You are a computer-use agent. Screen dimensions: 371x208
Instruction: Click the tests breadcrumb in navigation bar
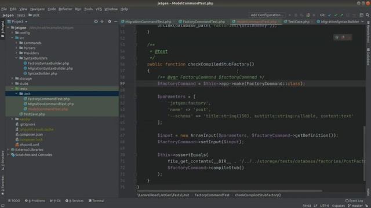[x=21, y=15]
